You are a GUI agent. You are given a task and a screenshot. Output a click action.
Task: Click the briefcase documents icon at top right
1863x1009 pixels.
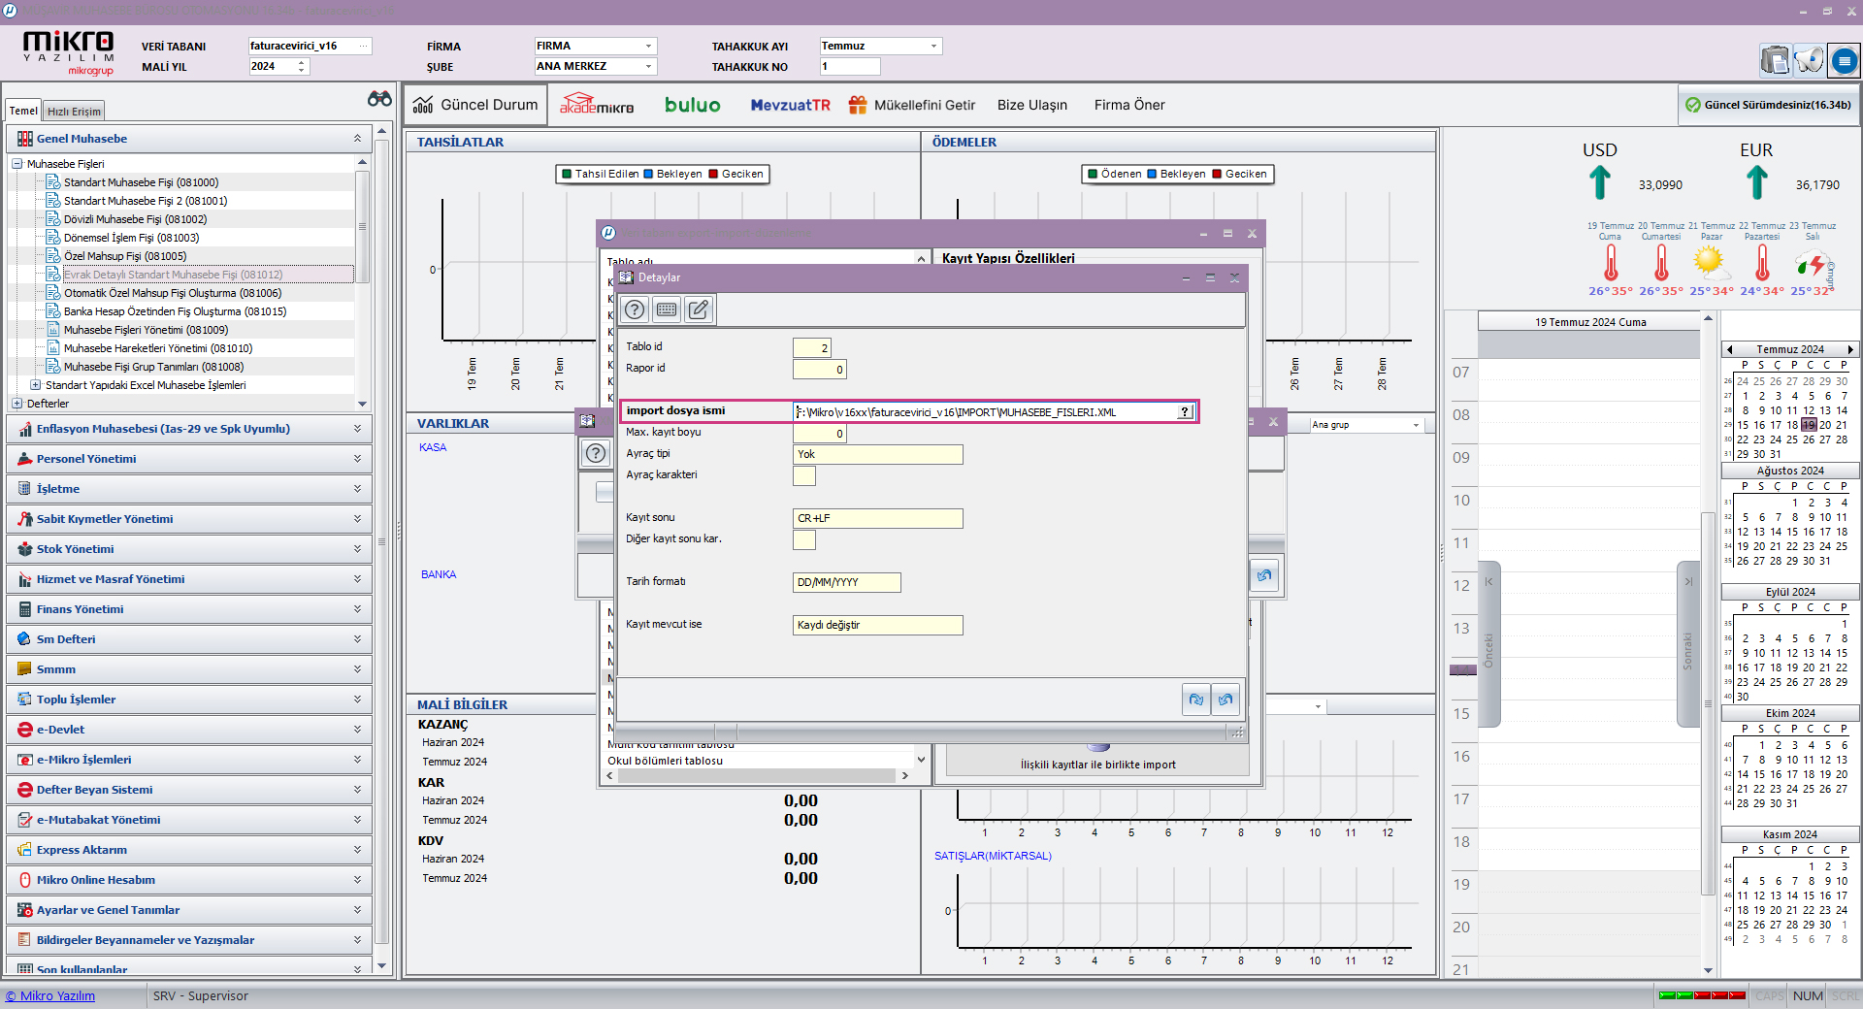click(1775, 61)
